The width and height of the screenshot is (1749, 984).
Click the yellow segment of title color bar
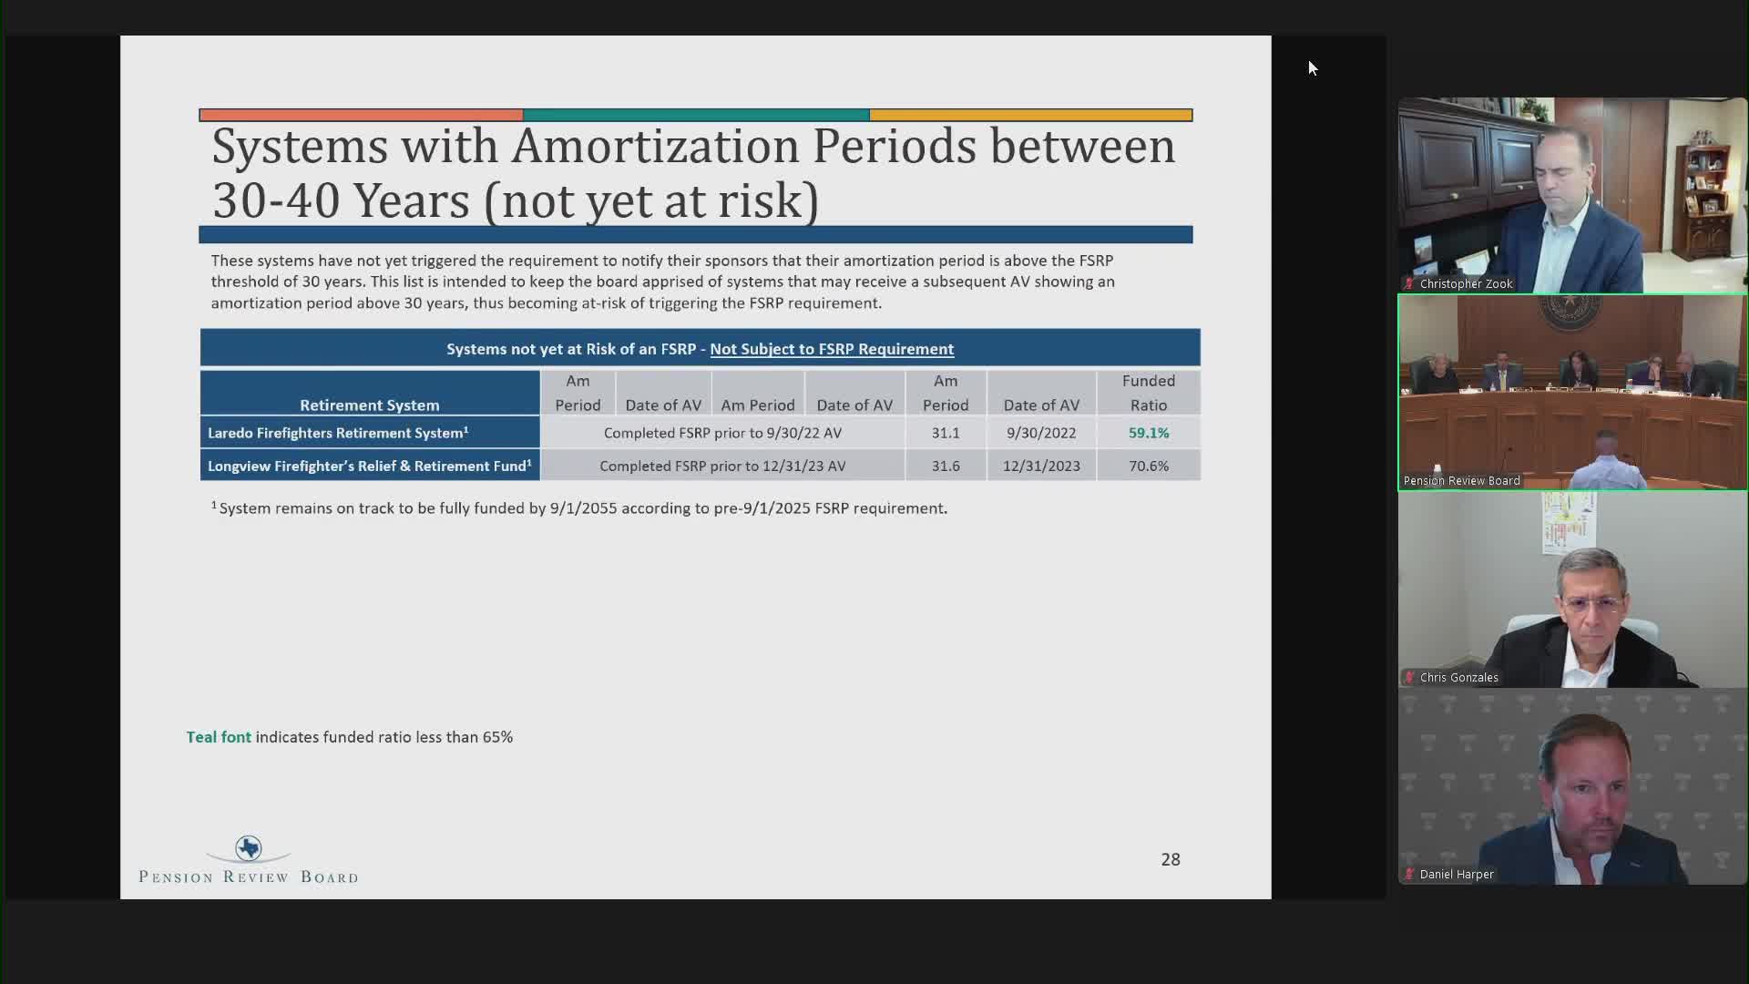point(1030,115)
